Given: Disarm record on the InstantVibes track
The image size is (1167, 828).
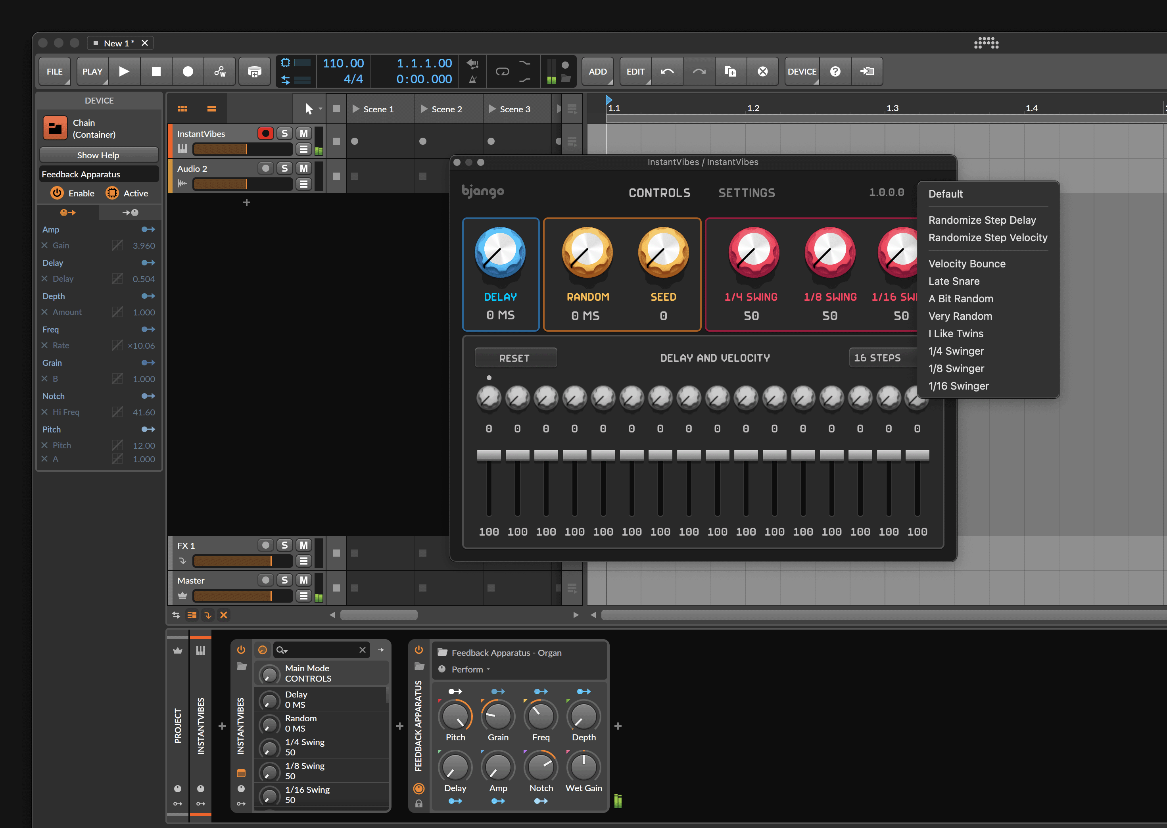Looking at the screenshot, I should [265, 134].
